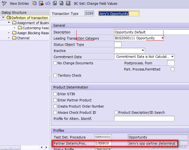The width and height of the screenshot is (189, 150).
Task: Click BC Set: Change Field Values
Action: tap(95, 3)
